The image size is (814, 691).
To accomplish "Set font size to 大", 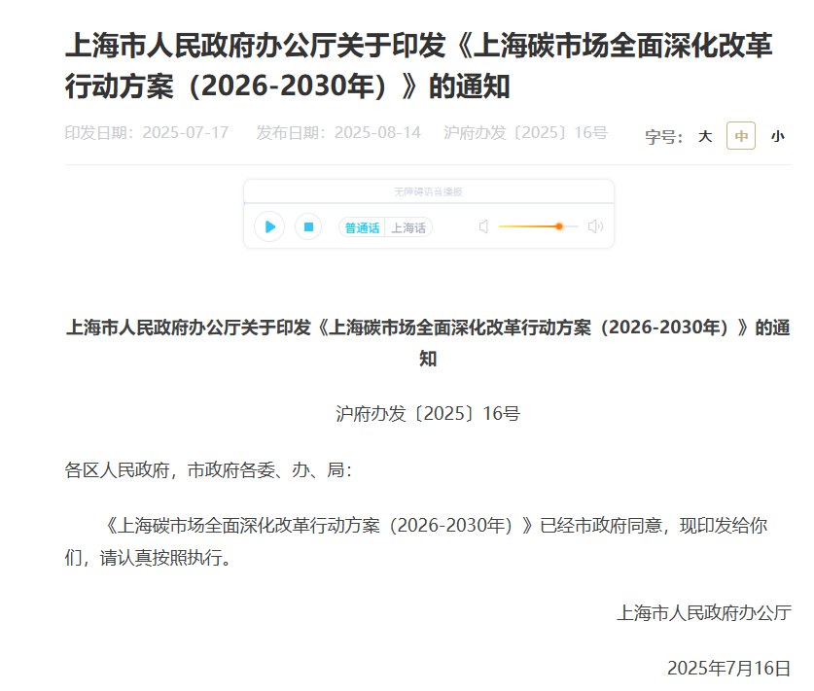I will pyautogui.click(x=705, y=137).
